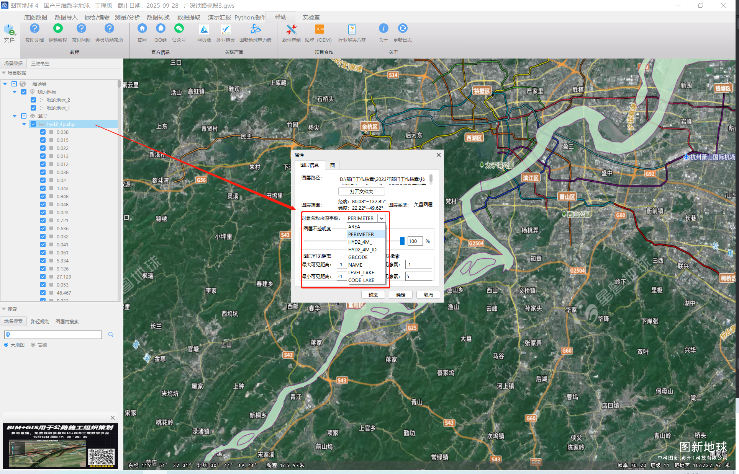Collapse the 图层 tree node

pyautogui.click(x=15, y=116)
